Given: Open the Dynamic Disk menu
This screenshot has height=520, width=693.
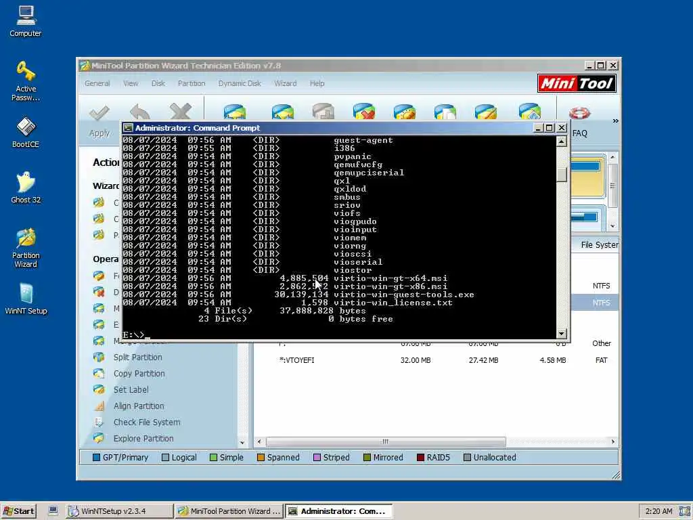Looking at the screenshot, I should click(240, 83).
